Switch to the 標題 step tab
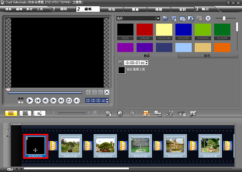 [159, 9]
